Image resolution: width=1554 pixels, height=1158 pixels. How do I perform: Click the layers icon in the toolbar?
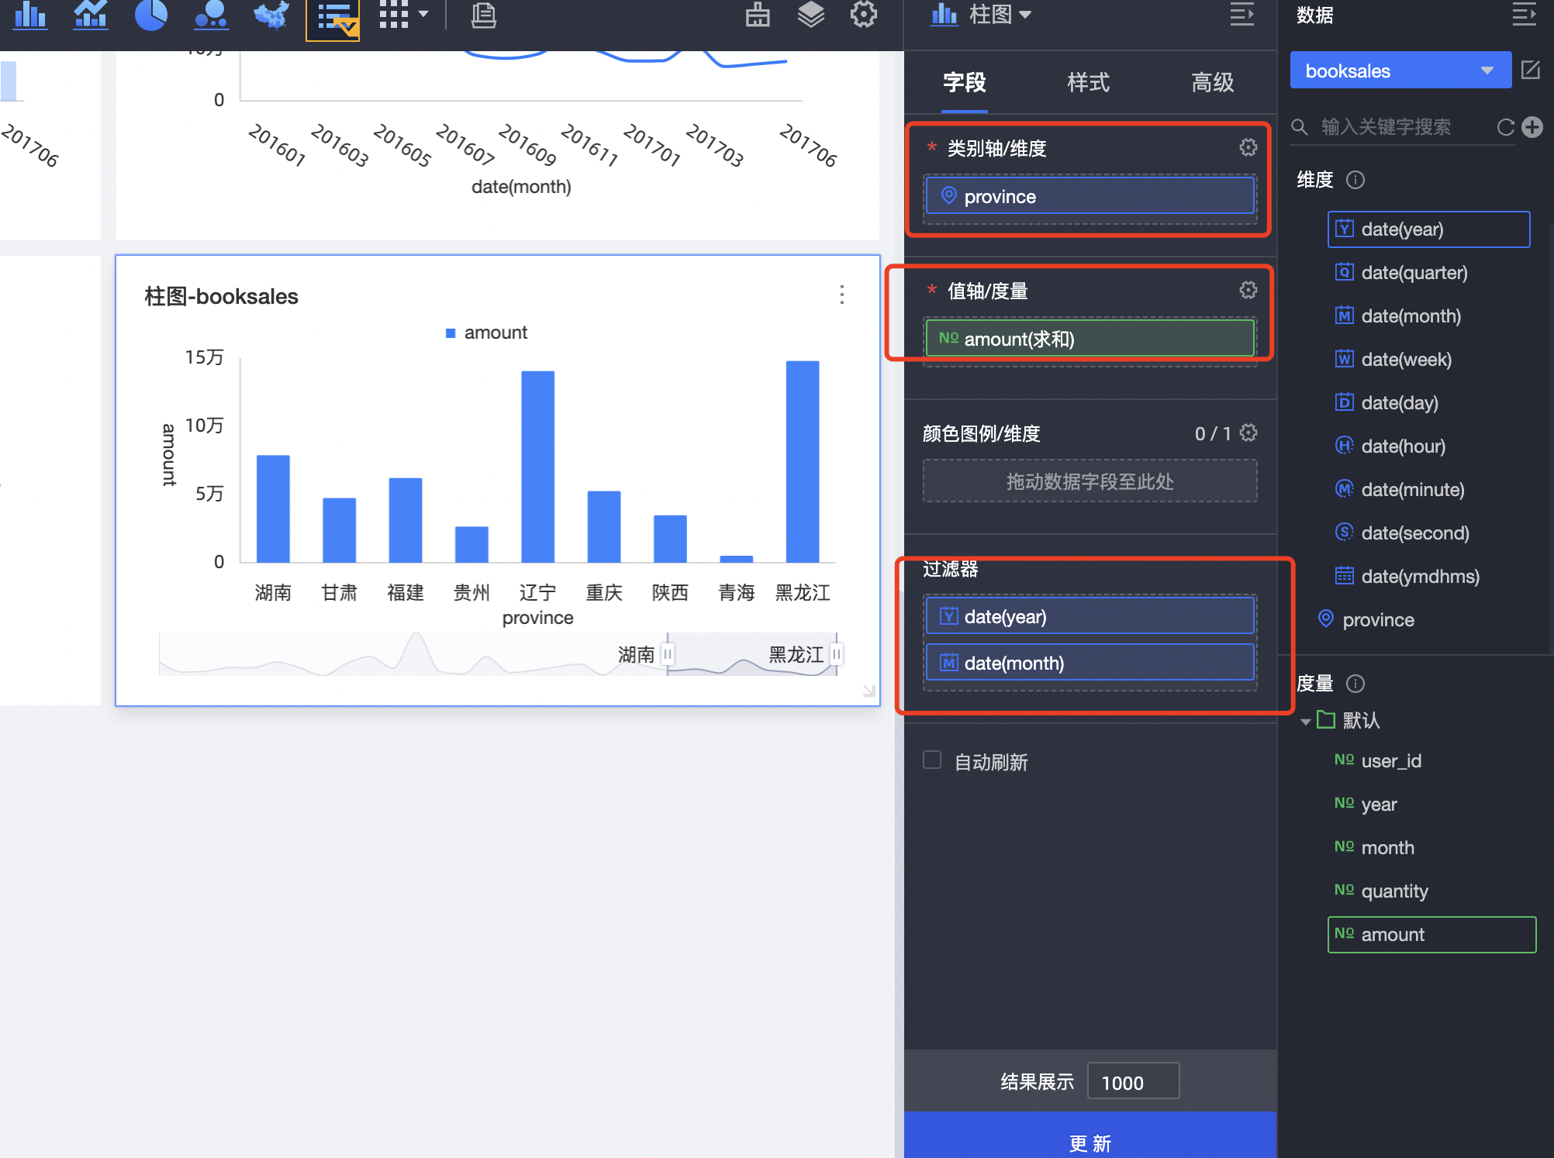tap(810, 16)
